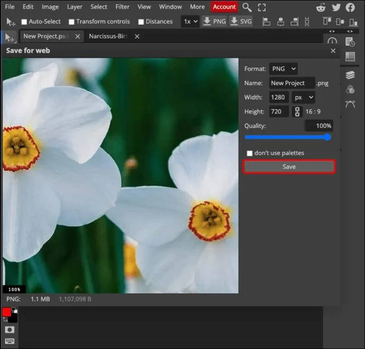
Task: Open the Format PNG dropdown
Action: (x=284, y=69)
